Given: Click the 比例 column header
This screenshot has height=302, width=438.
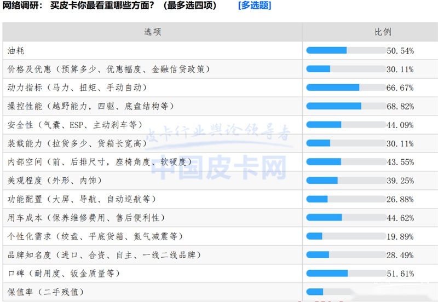Looking at the screenshot, I should point(383,32).
